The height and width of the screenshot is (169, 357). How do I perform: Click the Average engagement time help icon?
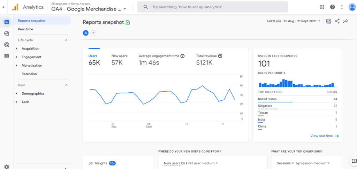pyautogui.click(x=182, y=56)
